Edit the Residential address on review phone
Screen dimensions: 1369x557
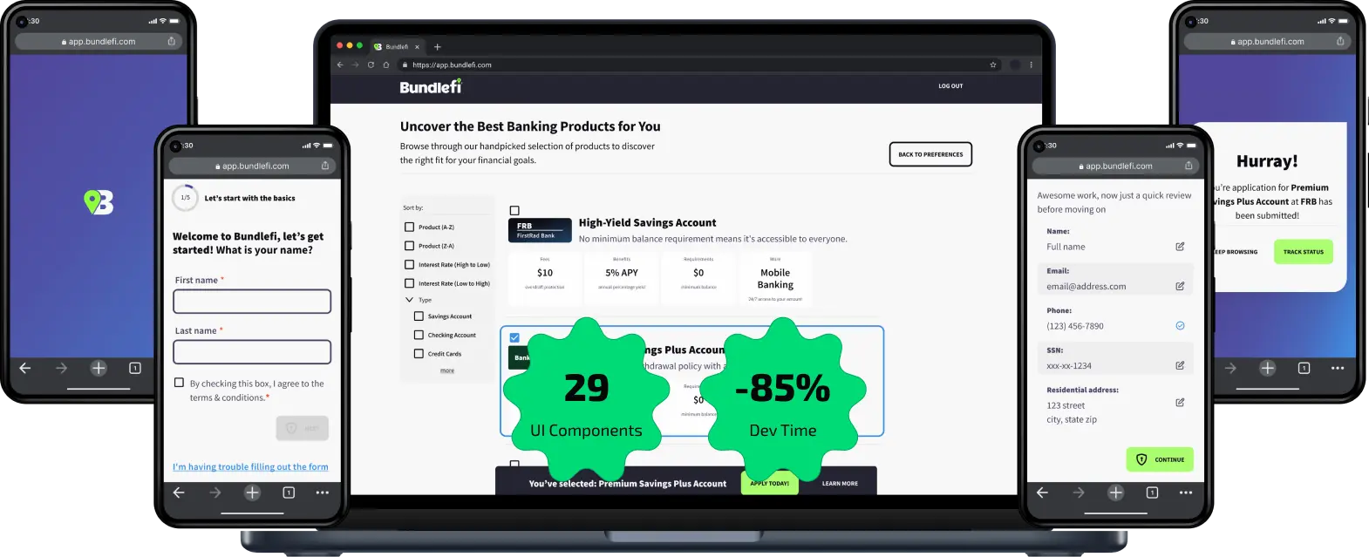[x=1180, y=403]
